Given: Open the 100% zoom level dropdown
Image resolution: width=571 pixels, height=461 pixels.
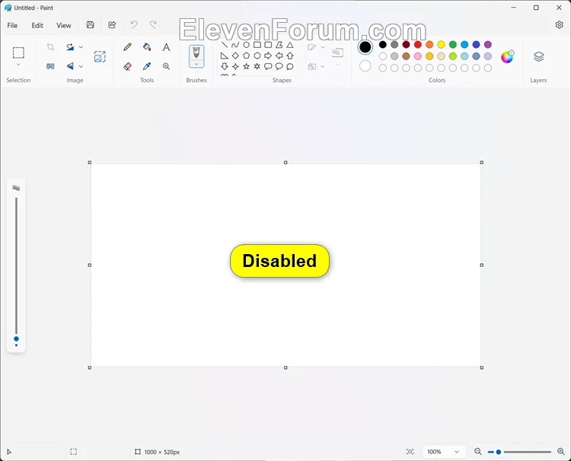Looking at the screenshot, I should [443, 452].
